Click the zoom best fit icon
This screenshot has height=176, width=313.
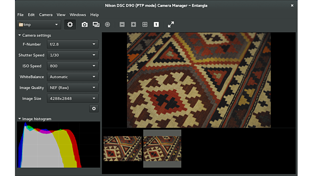coord(145,25)
